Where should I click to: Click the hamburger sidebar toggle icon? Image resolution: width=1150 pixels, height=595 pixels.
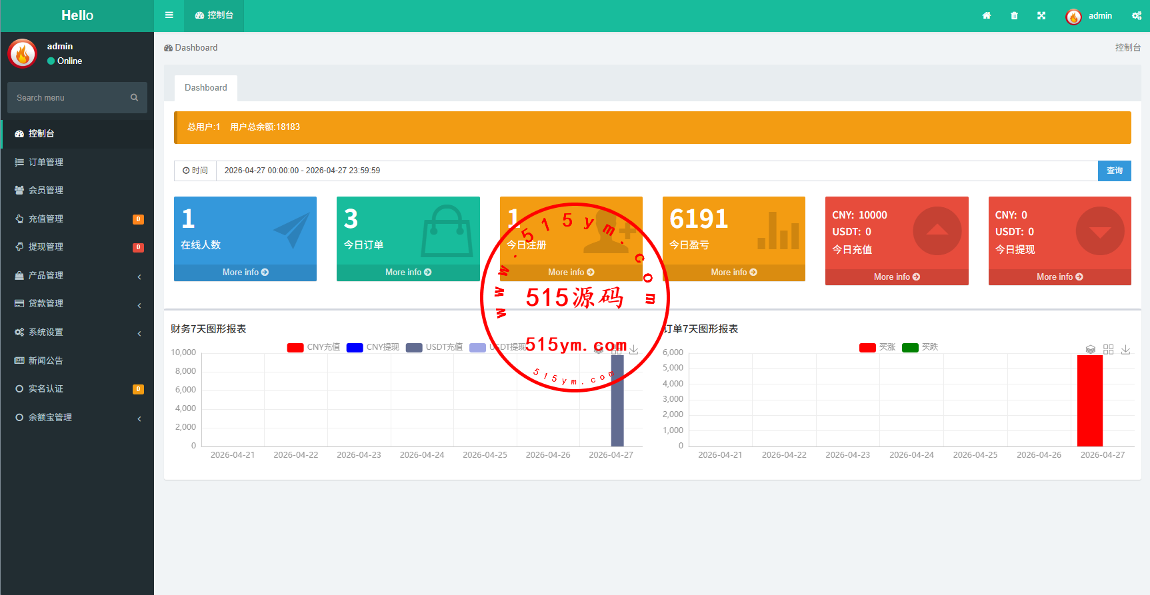tap(169, 15)
